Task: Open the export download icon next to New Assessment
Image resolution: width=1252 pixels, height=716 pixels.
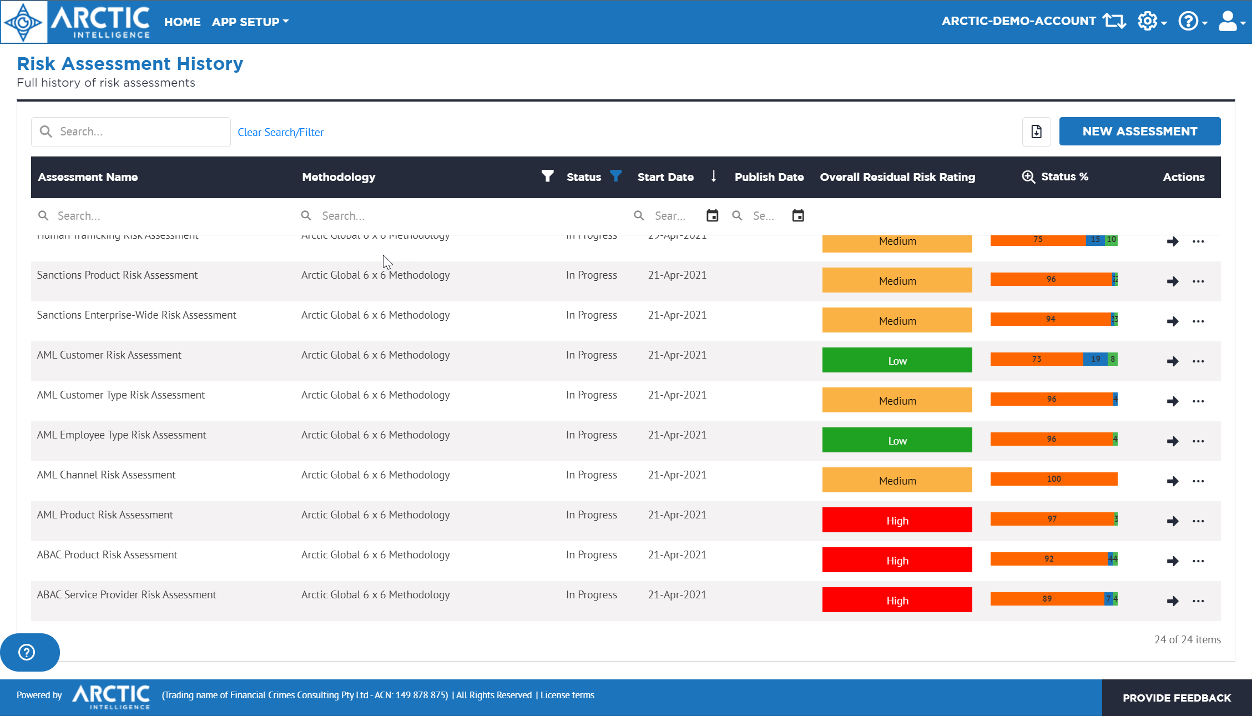Action: pyautogui.click(x=1036, y=132)
